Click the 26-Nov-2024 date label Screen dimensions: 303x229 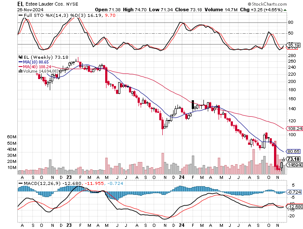(x=30, y=10)
